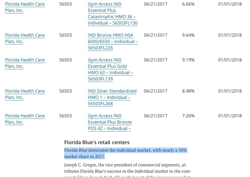Viewport: 250px width, 177px height.
Task: Click Florida Health Care Plan link beside 9.19% row
Action: click(x=25, y=63)
